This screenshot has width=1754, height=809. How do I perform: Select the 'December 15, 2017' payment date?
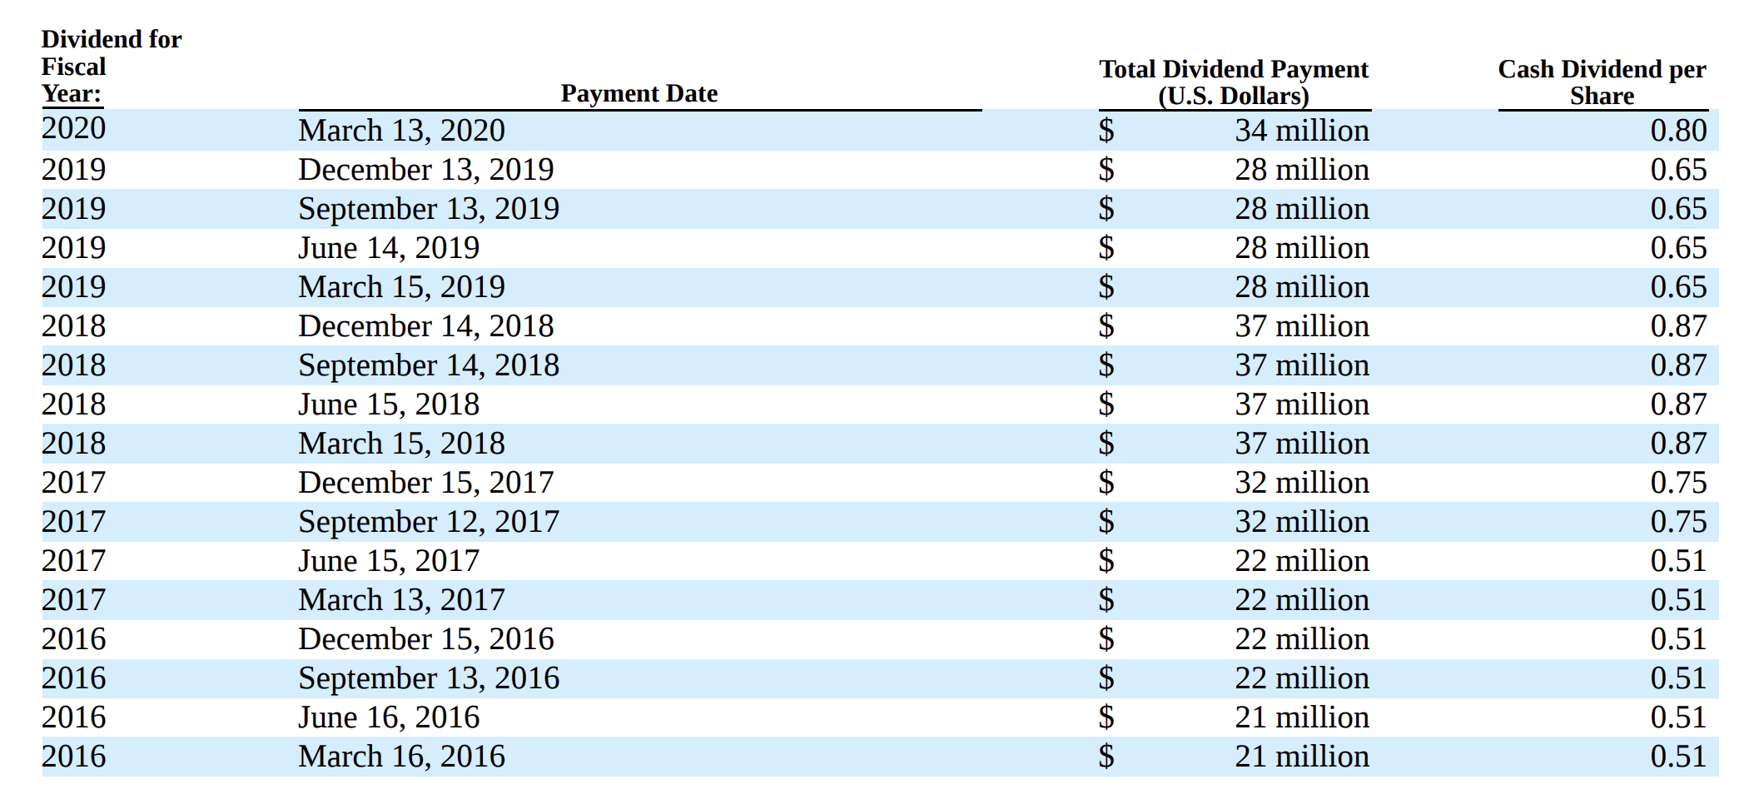[x=425, y=483]
